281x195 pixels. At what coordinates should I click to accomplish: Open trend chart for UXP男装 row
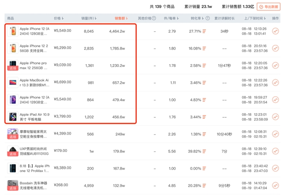coord(275,152)
